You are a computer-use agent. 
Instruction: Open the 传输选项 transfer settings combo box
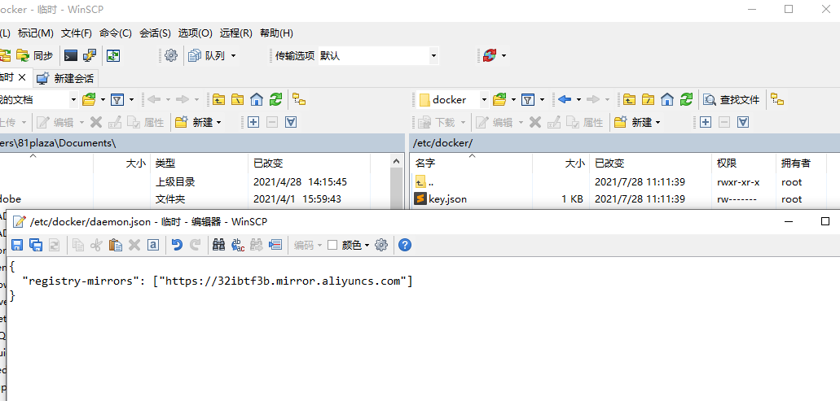click(x=378, y=55)
